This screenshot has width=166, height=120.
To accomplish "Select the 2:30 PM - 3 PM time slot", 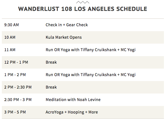I will [x=18, y=100].
